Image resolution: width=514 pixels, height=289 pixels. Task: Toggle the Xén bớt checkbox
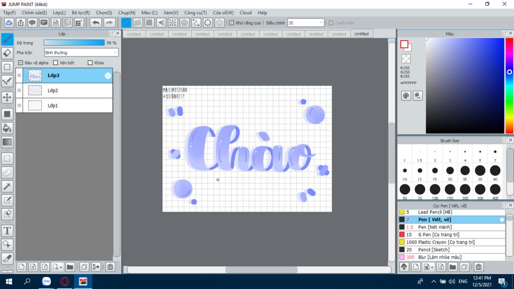tap(55, 63)
